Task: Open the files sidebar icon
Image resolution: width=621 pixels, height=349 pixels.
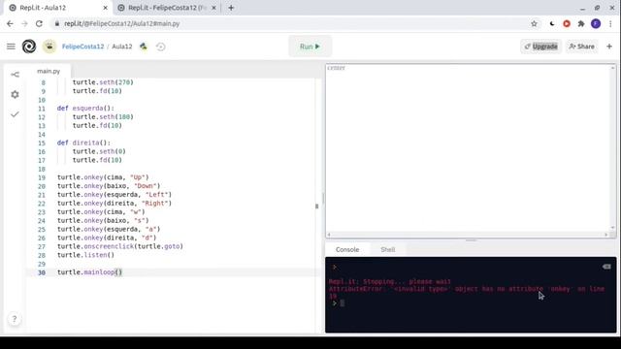Action: tap(15, 75)
